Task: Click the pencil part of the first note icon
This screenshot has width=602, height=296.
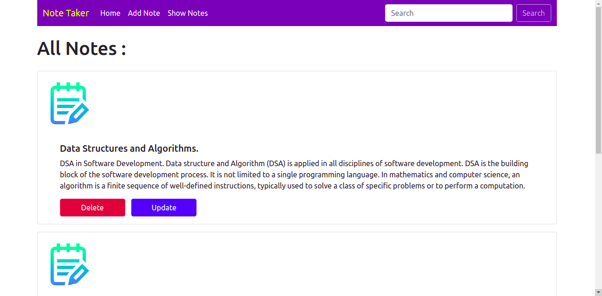Action: 80,113
